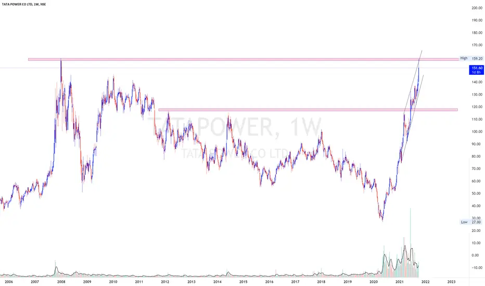Click the 2020 label on time axis
The width and height of the screenshot is (485, 286).
pyautogui.click(x=374, y=282)
